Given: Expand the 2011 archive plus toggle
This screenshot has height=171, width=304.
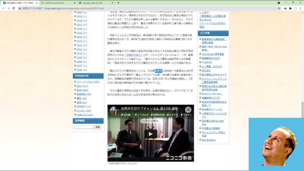Looking at the screenshot, I should 85,49.
